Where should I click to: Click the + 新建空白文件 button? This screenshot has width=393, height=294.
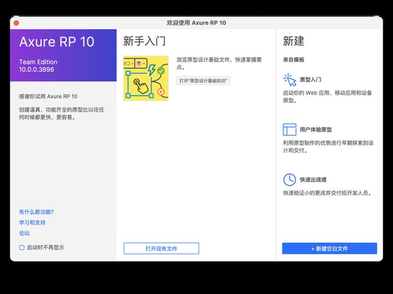329,248
